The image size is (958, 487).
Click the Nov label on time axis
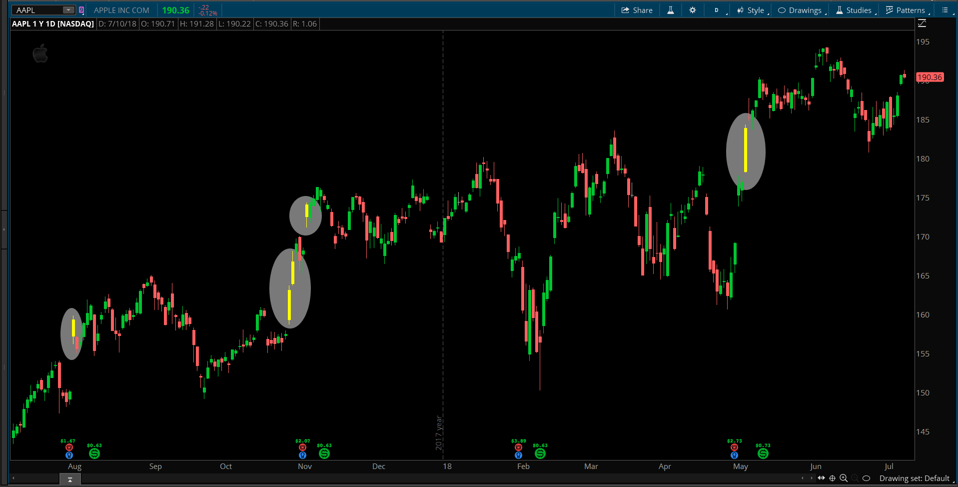305,466
